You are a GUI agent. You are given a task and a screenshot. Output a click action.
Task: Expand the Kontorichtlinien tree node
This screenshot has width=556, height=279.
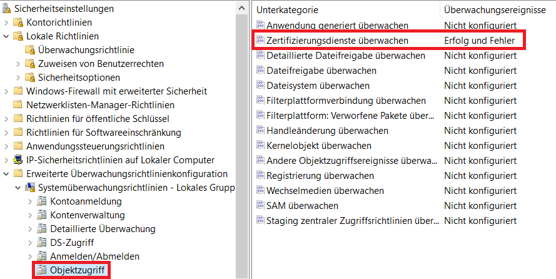pos(6,23)
